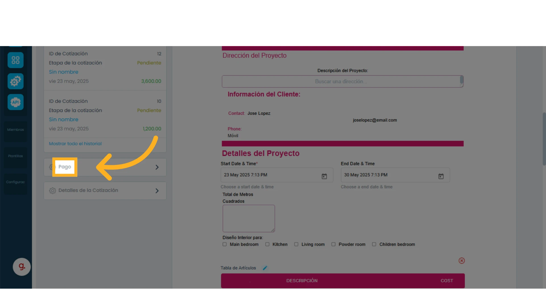Click the Total de Metros Cuadrados text box
This screenshot has width=546, height=307.
(249, 218)
